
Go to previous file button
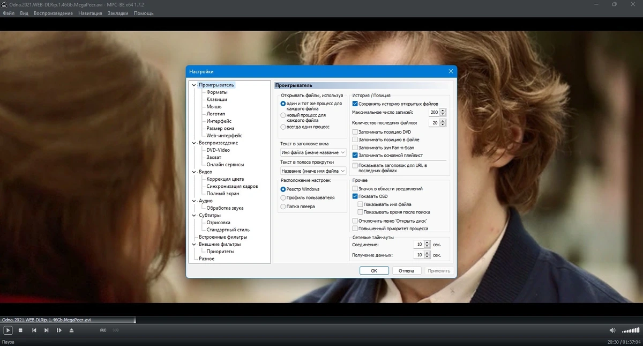point(34,330)
